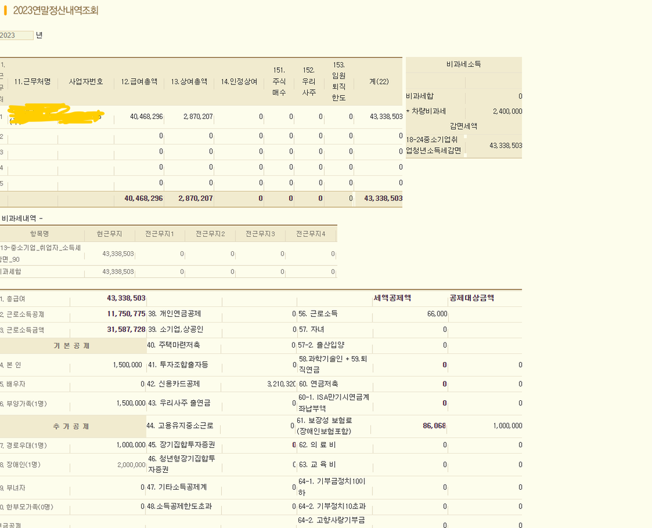652x528 pixels.
Task: Click the year input field showing 2023
Action: pos(16,36)
